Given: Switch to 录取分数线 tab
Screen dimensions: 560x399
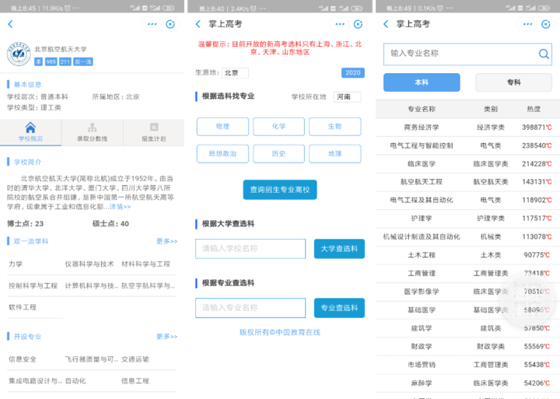Looking at the screenshot, I should [92, 132].
